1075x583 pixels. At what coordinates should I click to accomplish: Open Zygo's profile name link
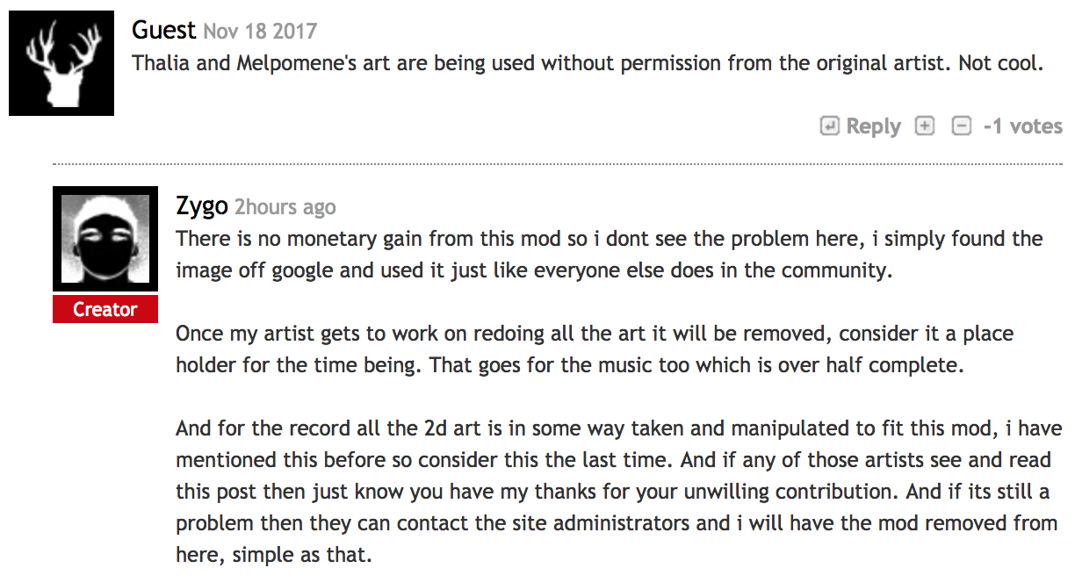point(202,206)
